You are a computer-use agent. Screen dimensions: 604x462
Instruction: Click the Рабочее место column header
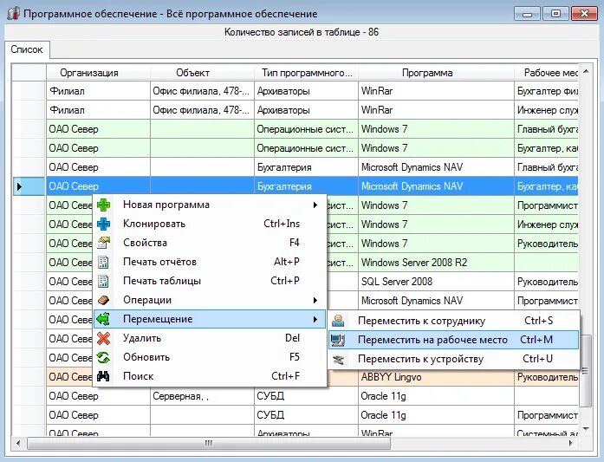546,73
